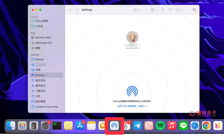
Task: Select the MacBook Pro AirDrop recipient
Action: point(132,37)
